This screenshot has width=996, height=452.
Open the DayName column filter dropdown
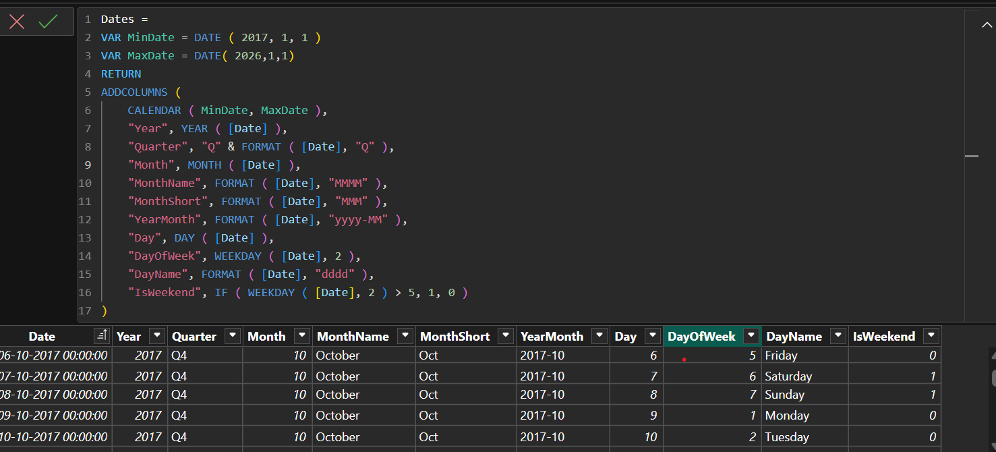pyautogui.click(x=838, y=336)
